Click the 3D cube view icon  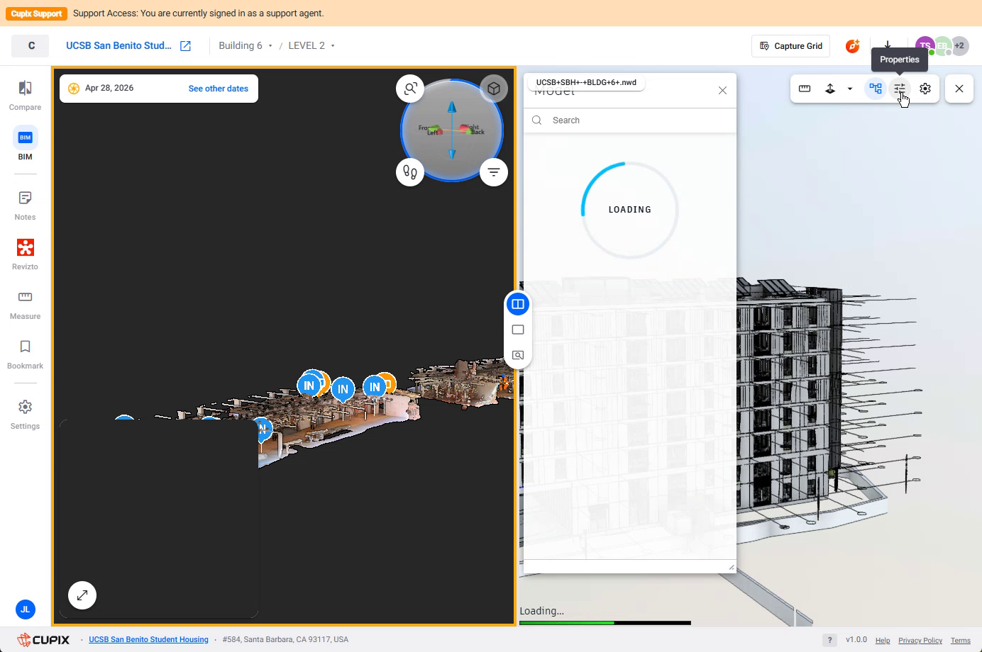[494, 89]
